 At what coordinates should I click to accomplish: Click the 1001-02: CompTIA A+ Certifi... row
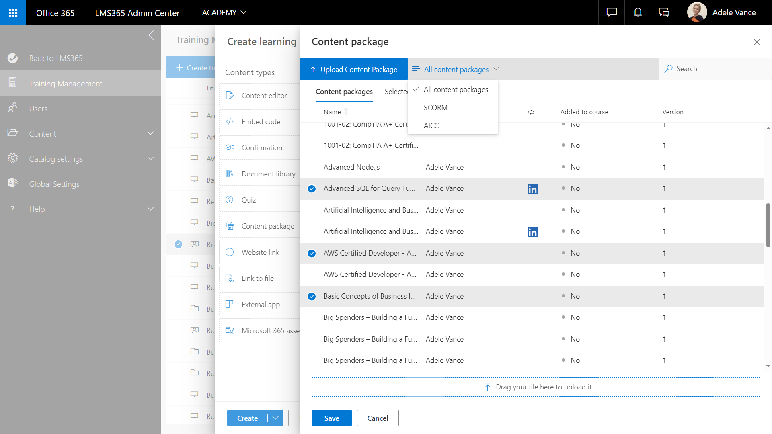[532, 145]
